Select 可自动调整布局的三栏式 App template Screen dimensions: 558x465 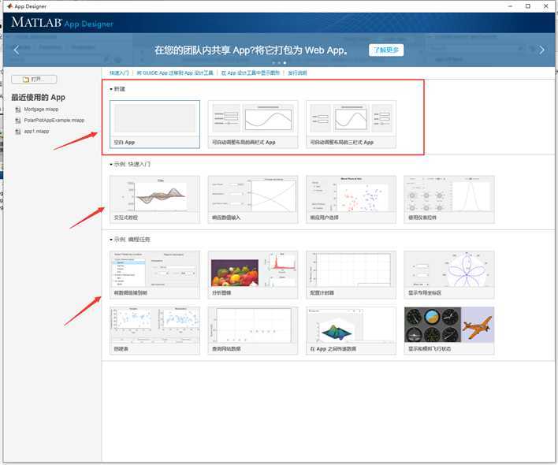(x=351, y=125)
